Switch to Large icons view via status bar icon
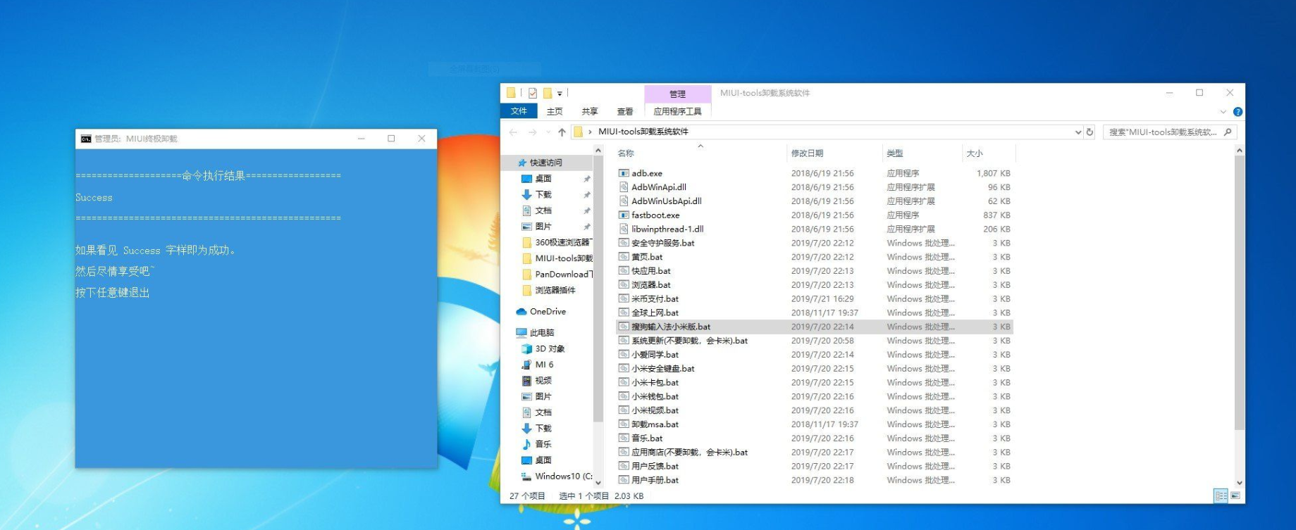 1235,496
